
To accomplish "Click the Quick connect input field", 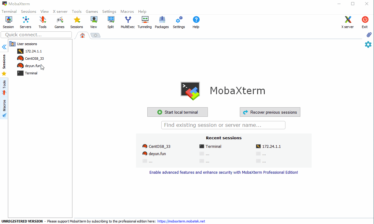I will pos(36,35).
